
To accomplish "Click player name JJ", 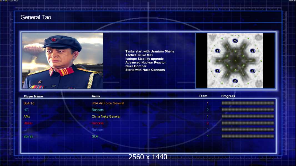I will (x=25, y=130).
